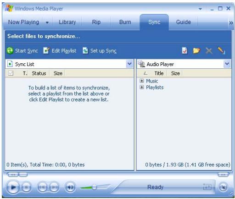Image resolution: width=235 pixels, height=199 pixels.
Task: Click the Play button
Action: click(x=13, y=187)
